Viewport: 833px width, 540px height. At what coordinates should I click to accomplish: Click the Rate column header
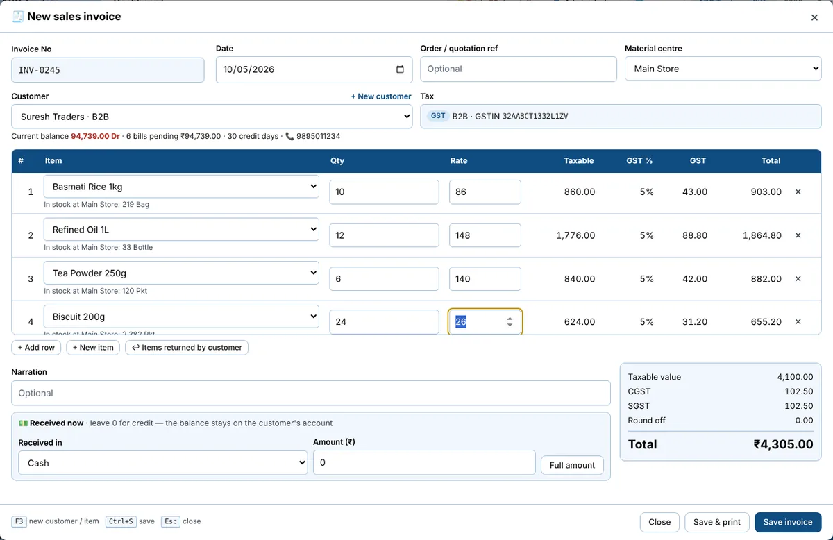[459, 160]
